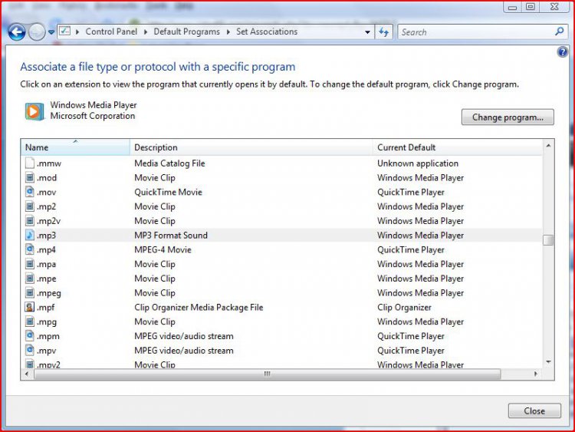This screenshot has height=432, width=575.
Task: Expand the Default Programs breadcrumb arrow
Action: point(228,32)
